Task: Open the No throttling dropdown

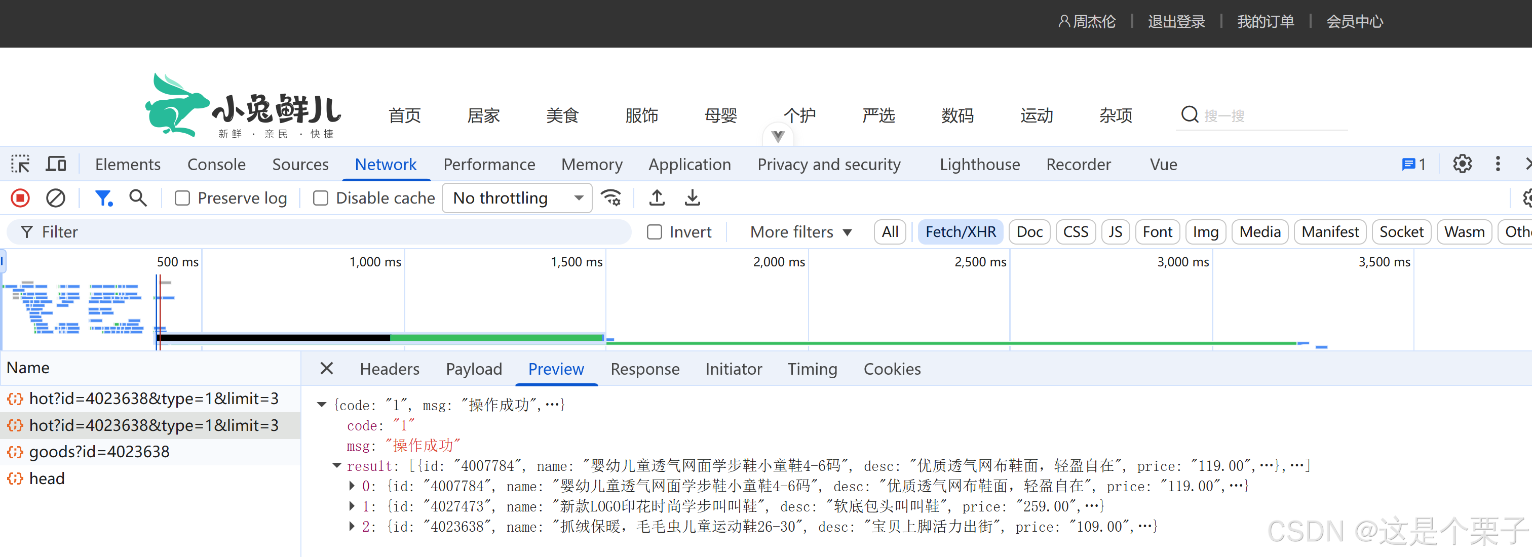Action: (x=516, y=198)
